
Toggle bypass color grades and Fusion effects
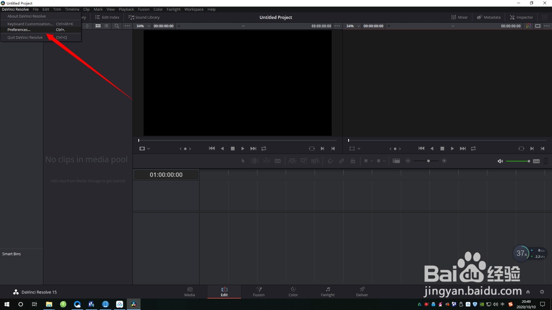click(528, 26)
